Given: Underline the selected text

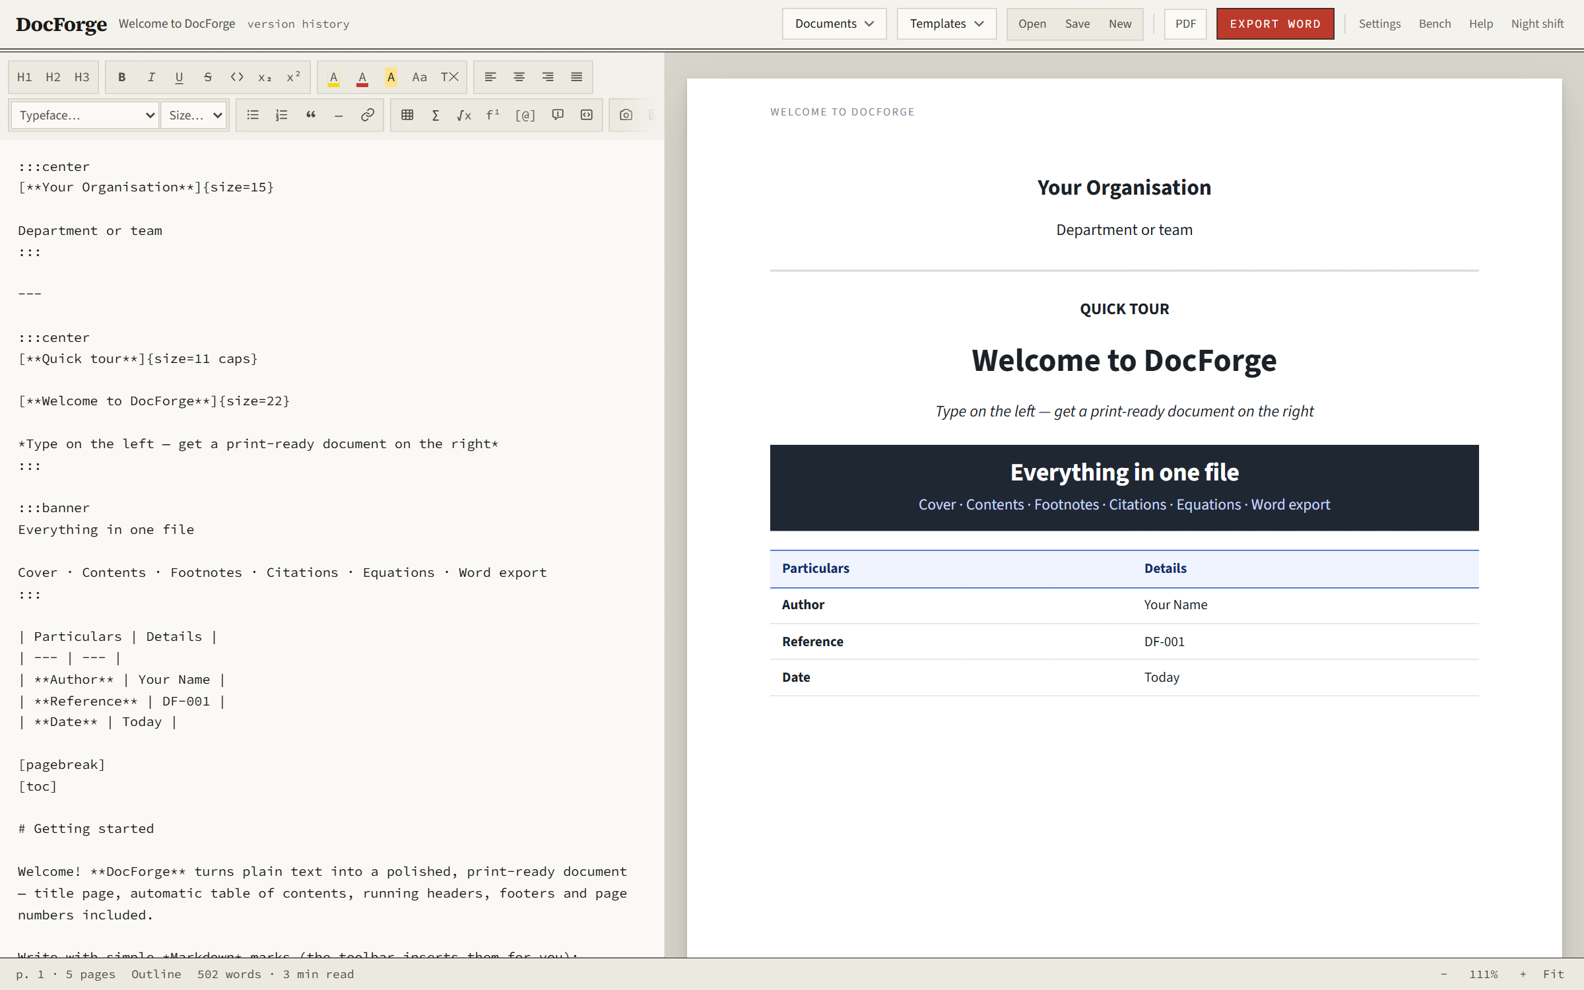Looking at the screenshot, I should [x=179, y=77].
